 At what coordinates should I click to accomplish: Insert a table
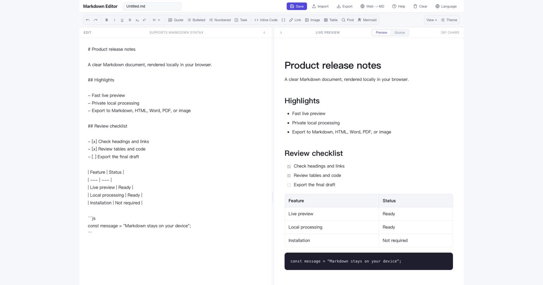click(331, 20)
